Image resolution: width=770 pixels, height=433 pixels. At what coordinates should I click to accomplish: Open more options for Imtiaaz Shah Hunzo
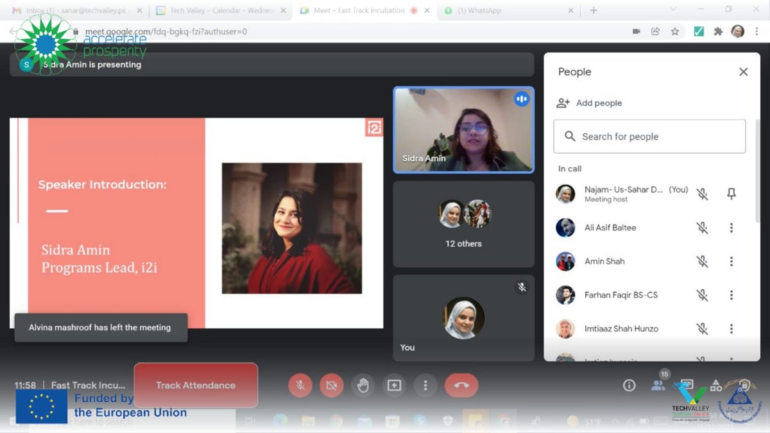coord(731,328)
